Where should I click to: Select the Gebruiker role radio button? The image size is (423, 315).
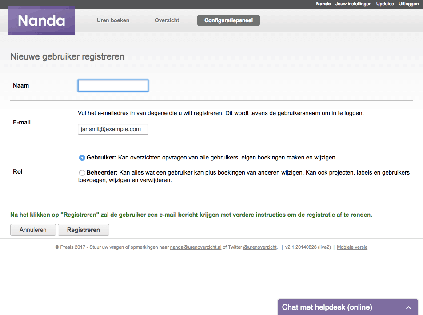(82, 157)
